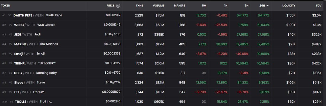326x106 pixels.
Task: Sort by TOKEN column header
Action: click(6, 5)
